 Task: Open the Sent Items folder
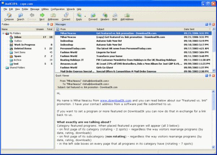click(20, 52)
